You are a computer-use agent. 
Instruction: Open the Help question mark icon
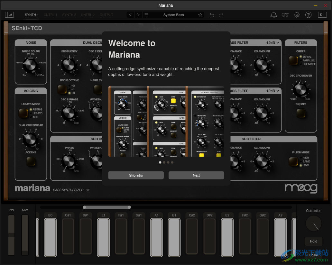coord(308,15)
